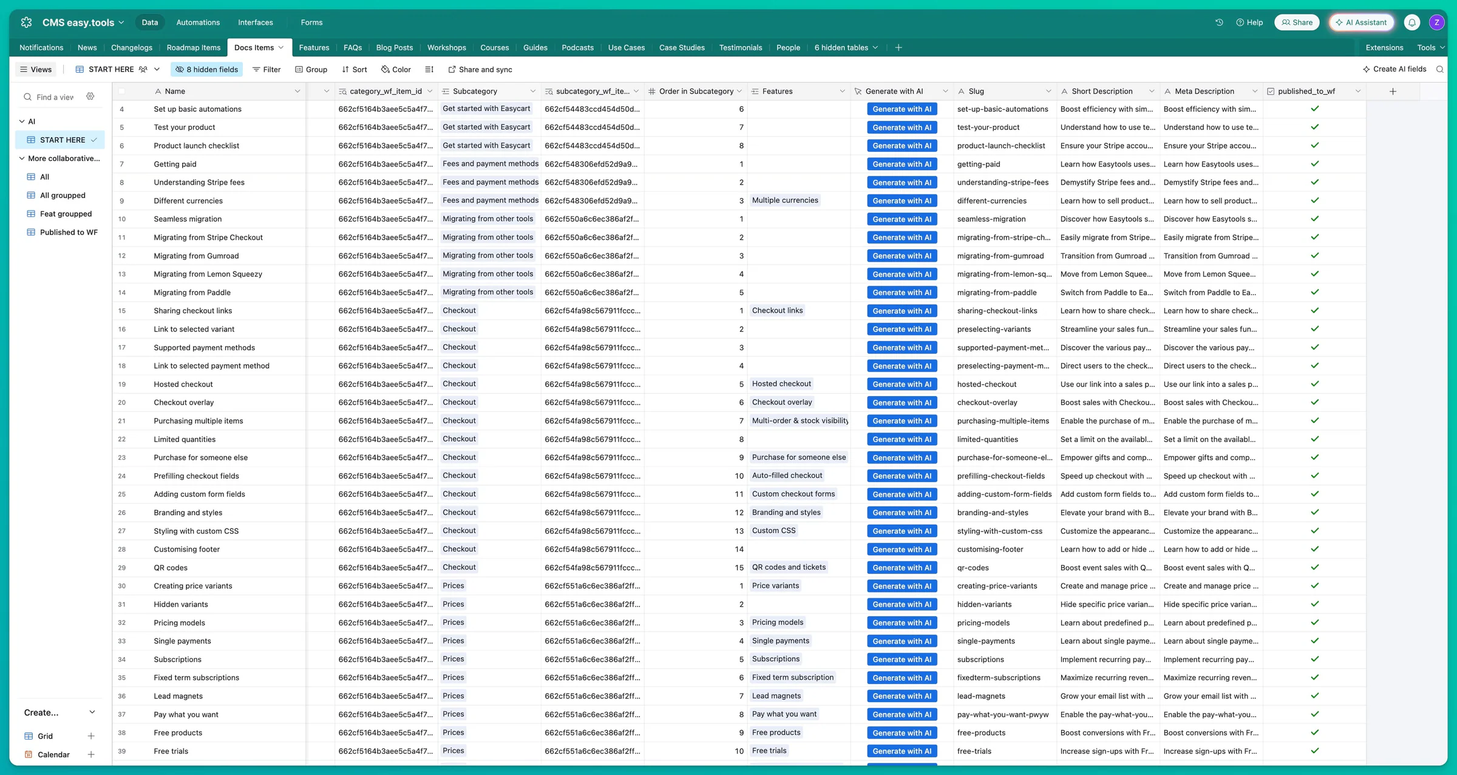1457x775 pixels.
Task: Click row height icon in toolbar
Action: tap(429, 69)
